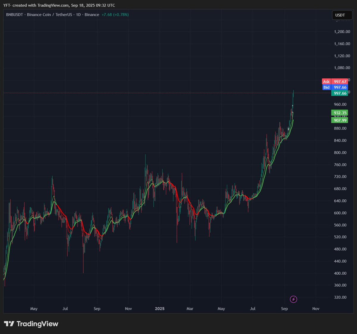Click the 800.00 price axis label
357x334 pixels.
click(x=340, y=153)
